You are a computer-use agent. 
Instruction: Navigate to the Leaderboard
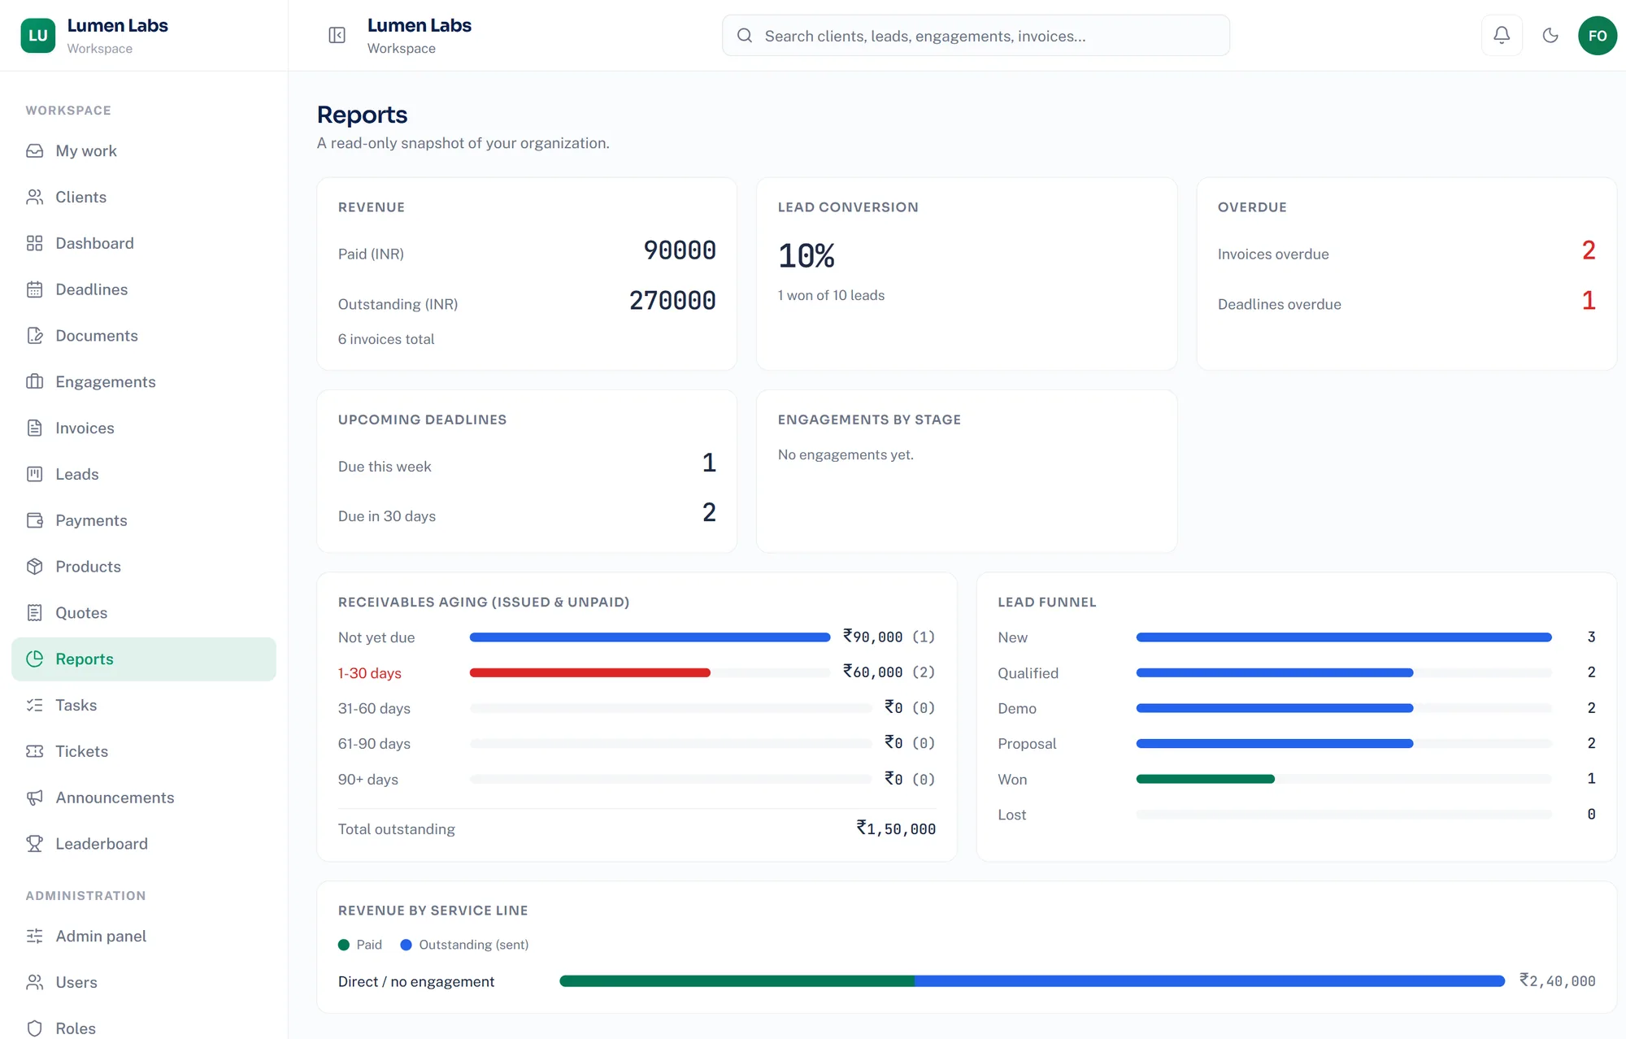coord(144,844)
